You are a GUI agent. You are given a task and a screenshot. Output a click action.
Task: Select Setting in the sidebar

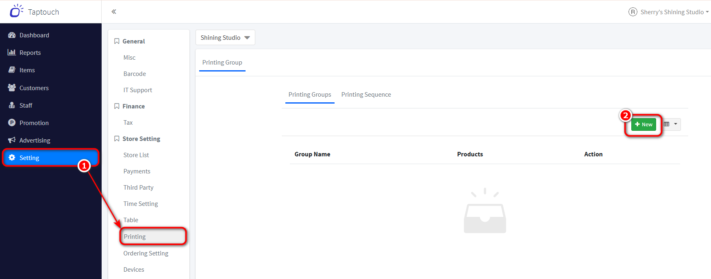29,158
